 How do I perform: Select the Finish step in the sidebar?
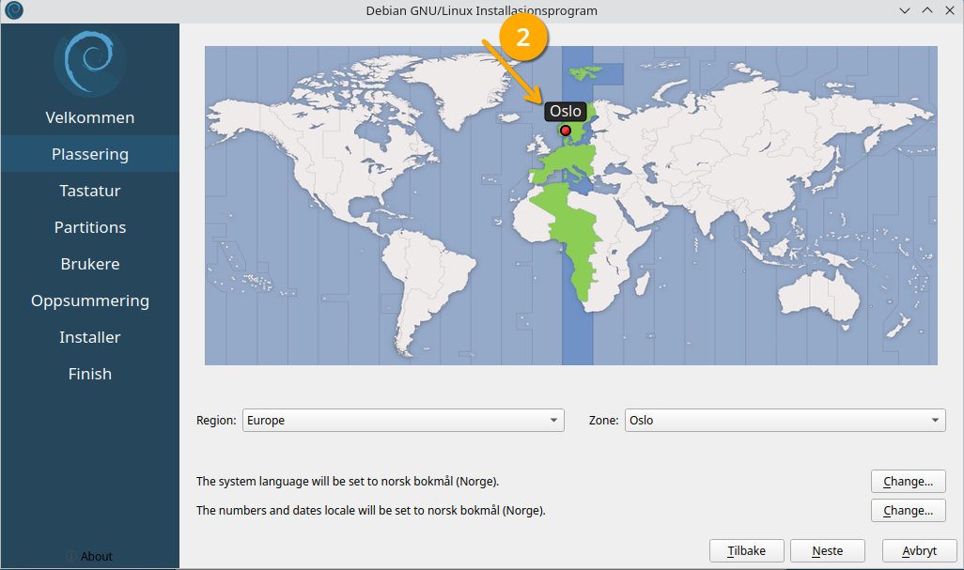coord(90,374)
